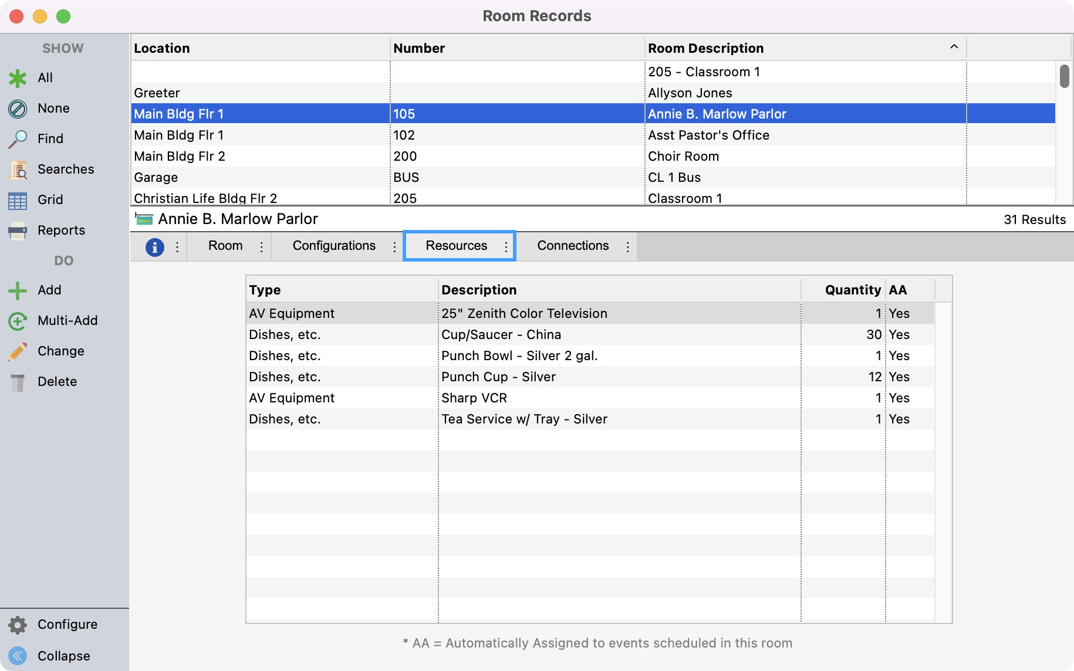This screenshot has height=671, width=1074.
Task: Switch to Grid view icon
Action: tap(18, 200)
